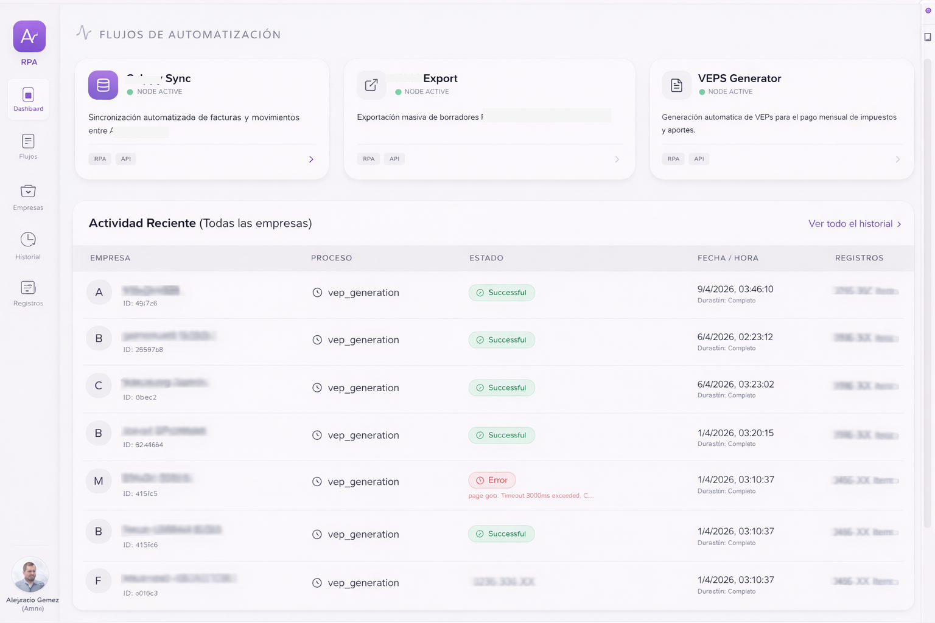Click the API tag on Export card

[394, 159]
